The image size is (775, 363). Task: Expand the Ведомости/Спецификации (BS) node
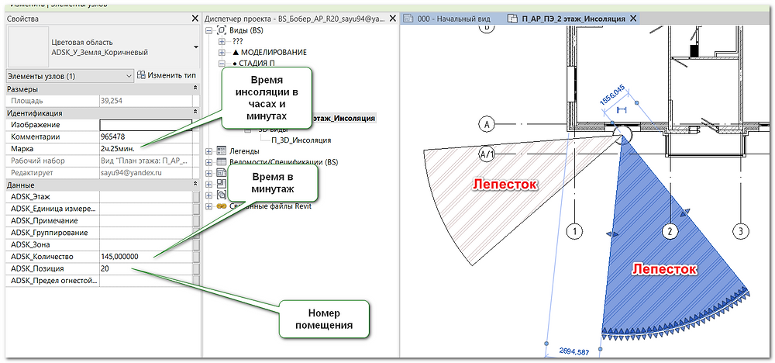(208, 162)
